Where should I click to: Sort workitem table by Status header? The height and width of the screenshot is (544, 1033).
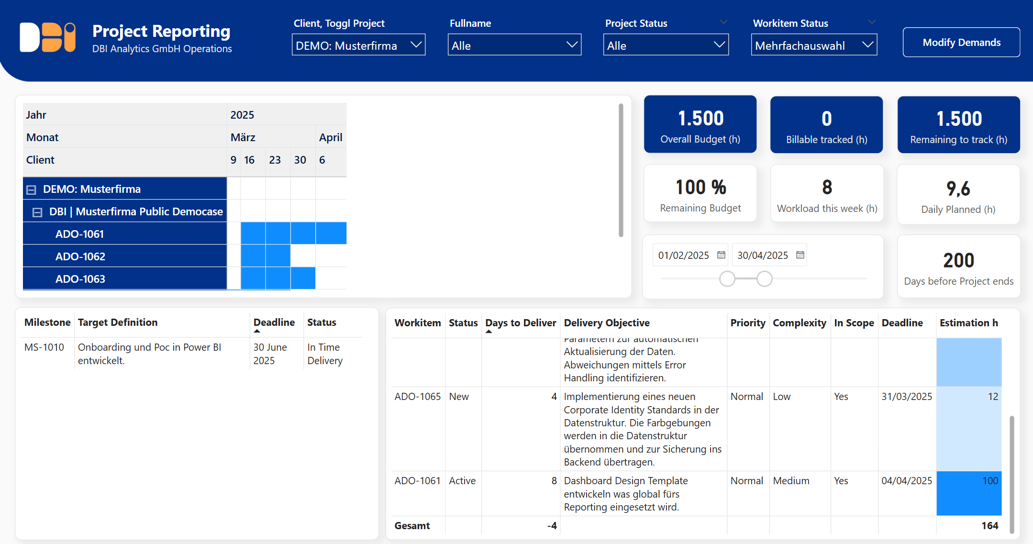point(463,323)
